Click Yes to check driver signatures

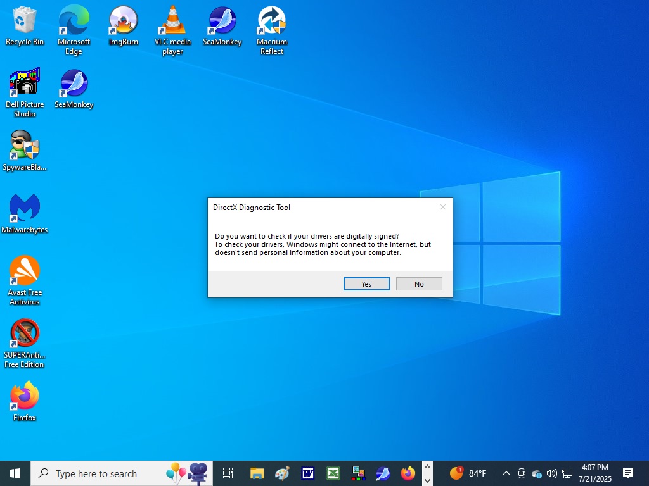[366, 284]
